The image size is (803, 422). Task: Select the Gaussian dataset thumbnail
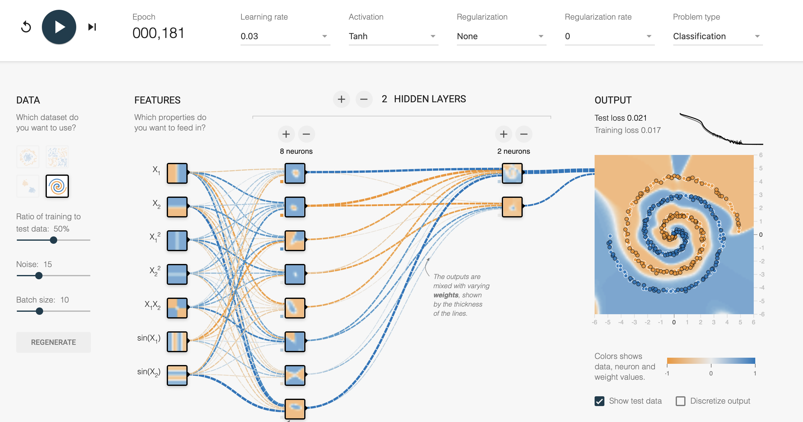(28, 186)
